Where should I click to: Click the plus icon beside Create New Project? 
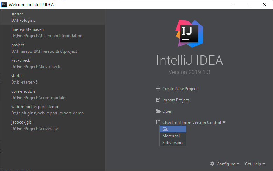click(158, 88)
